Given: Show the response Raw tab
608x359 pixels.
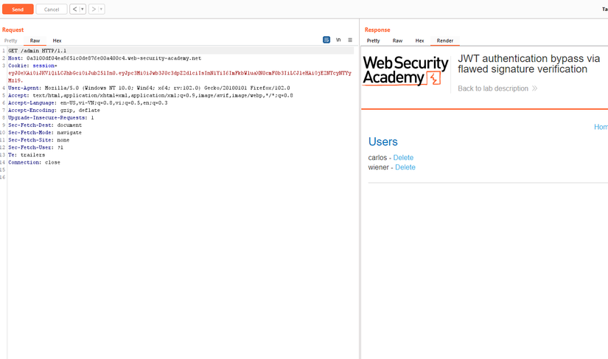Looking at the screenshot, I should pyautogui.click(x=397, y=41).
